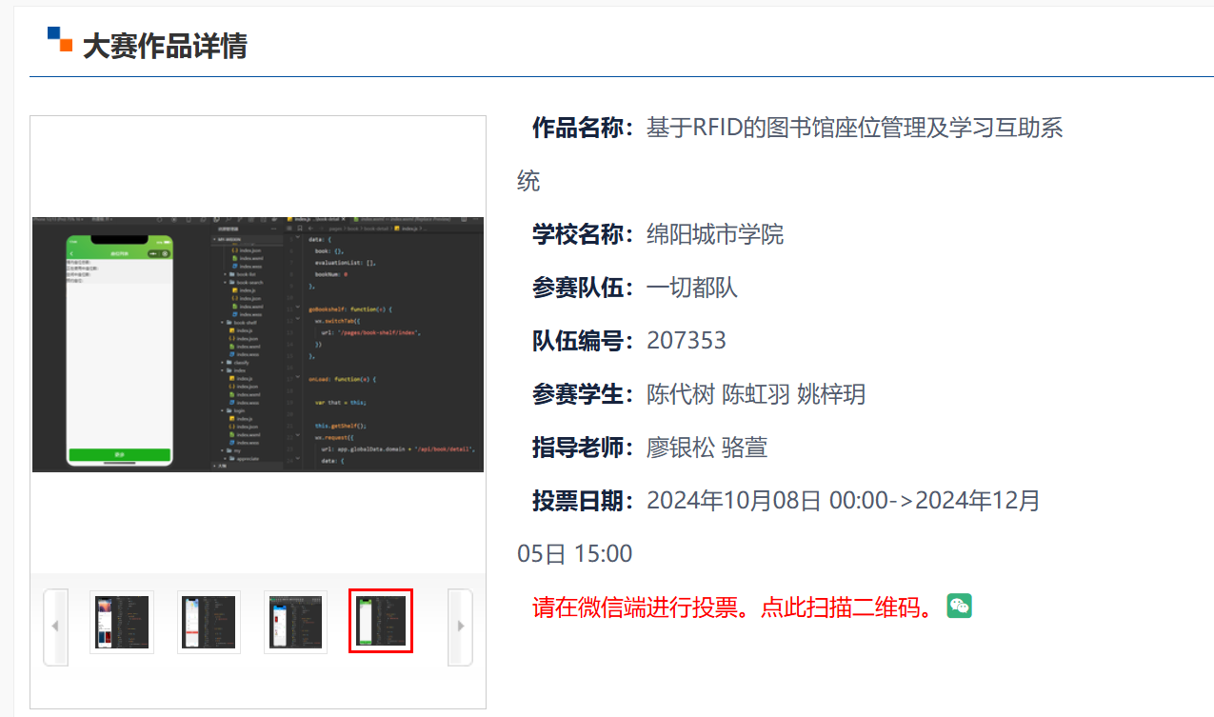Click back arrow in phone preview header
Screen dimensions: 1214x717
click(x=71, y=253)
